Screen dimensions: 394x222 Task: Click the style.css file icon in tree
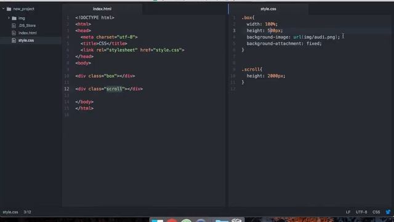(14, 40)
